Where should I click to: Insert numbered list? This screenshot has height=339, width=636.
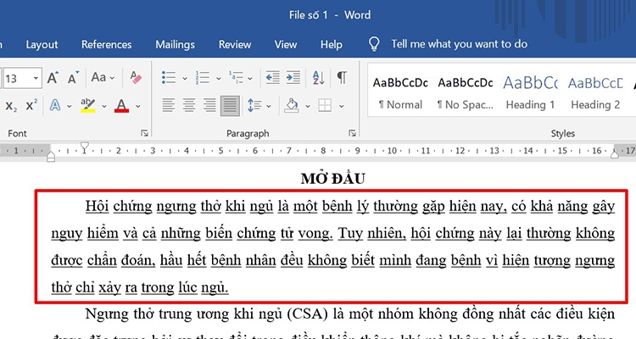click(x=202, y=77)
